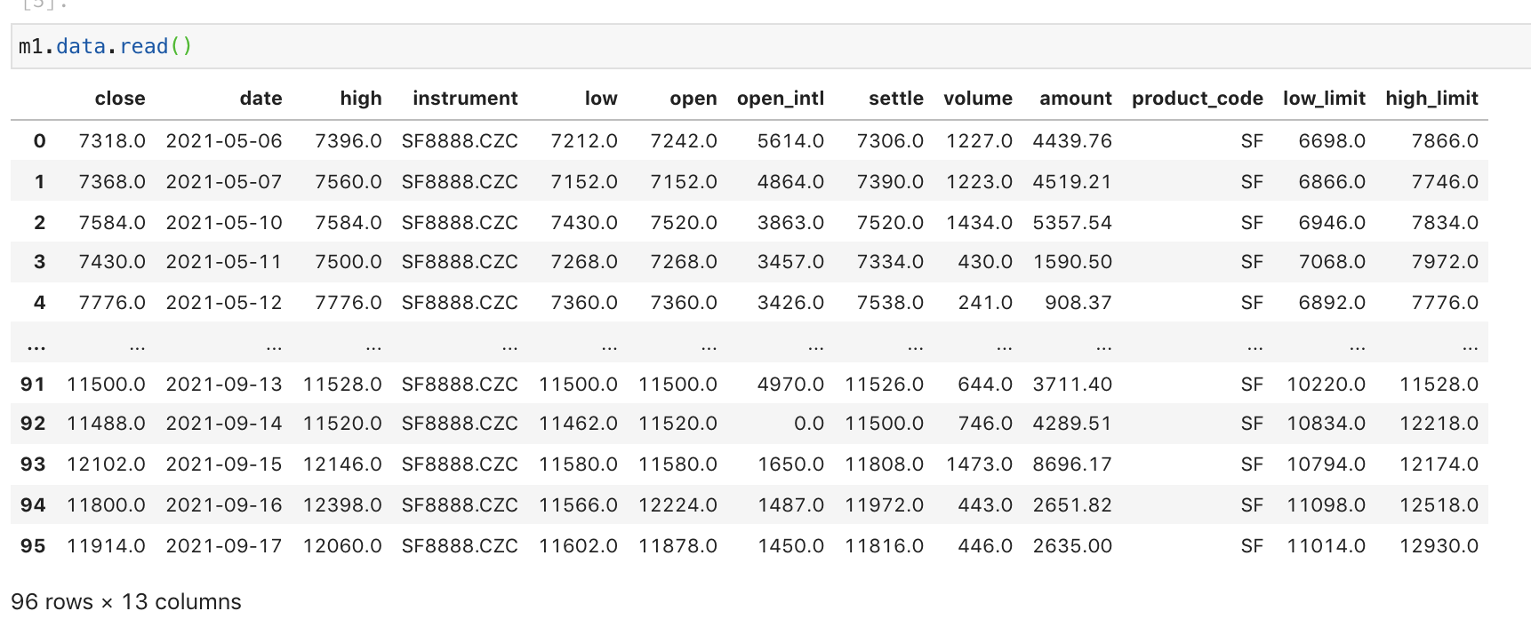Click the 'high' column header
The image size is (1531, 627).
[360, 99]
